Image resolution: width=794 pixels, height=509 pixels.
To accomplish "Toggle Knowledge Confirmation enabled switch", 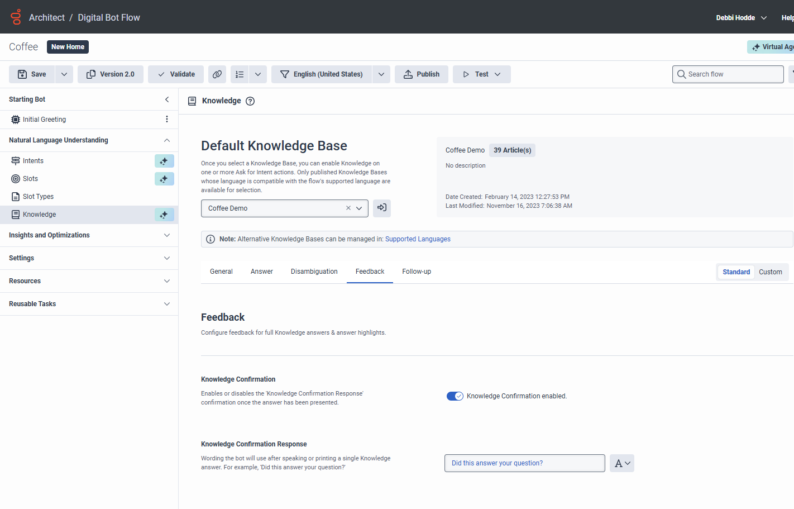I will pos(455,396).
